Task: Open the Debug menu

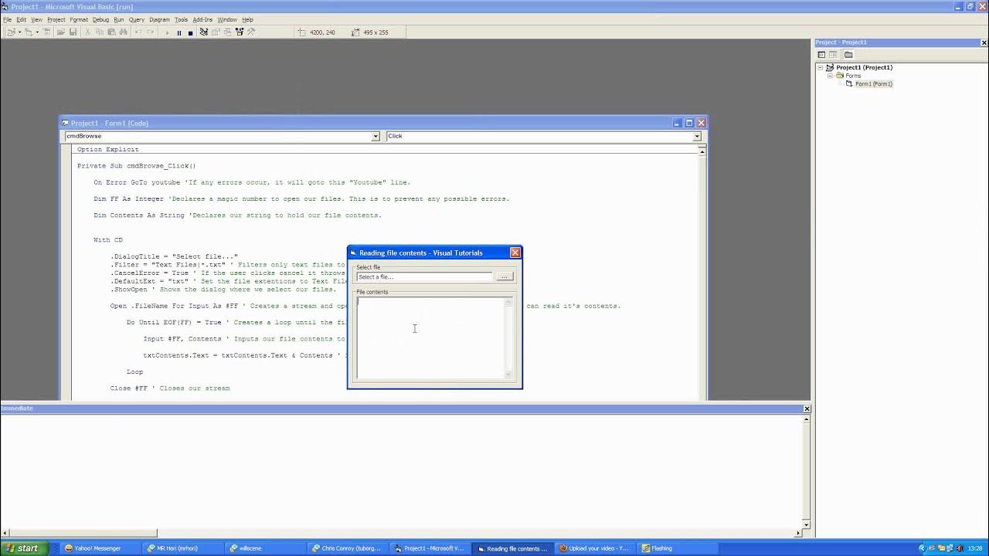Action: pyautogui.click(x=100, y=19)
